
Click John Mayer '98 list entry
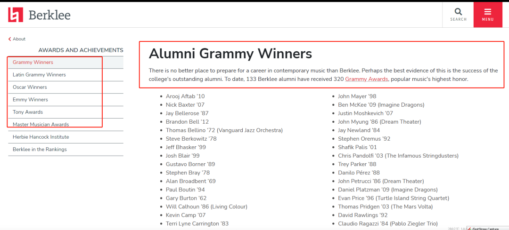click(357, 96)
